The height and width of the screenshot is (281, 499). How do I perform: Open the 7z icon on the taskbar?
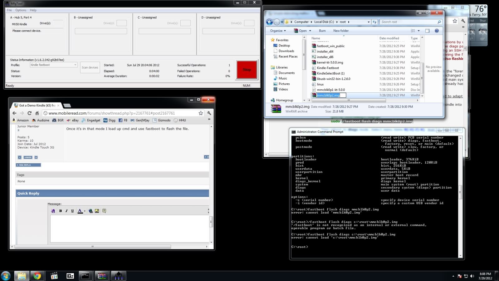70,276
